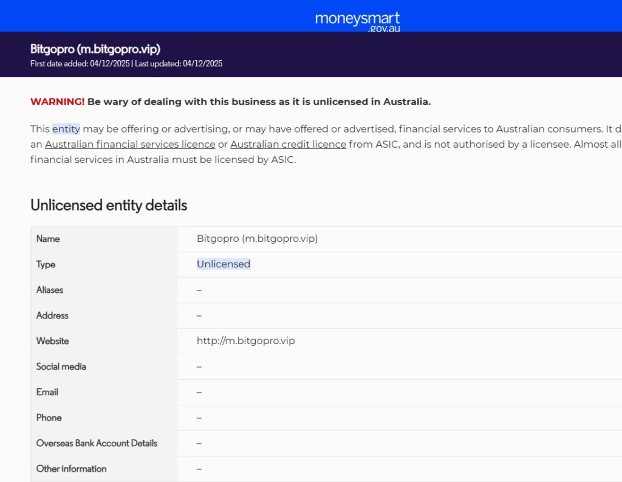622x482 pixels.
Task: Select the Email row label
Action: [x=47, y=392]
